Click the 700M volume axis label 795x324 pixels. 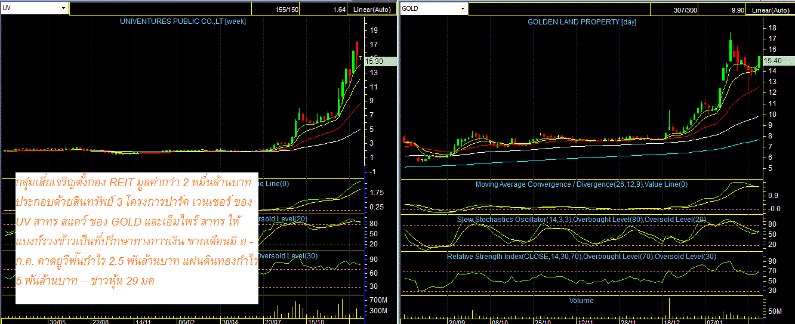(378, 300)
